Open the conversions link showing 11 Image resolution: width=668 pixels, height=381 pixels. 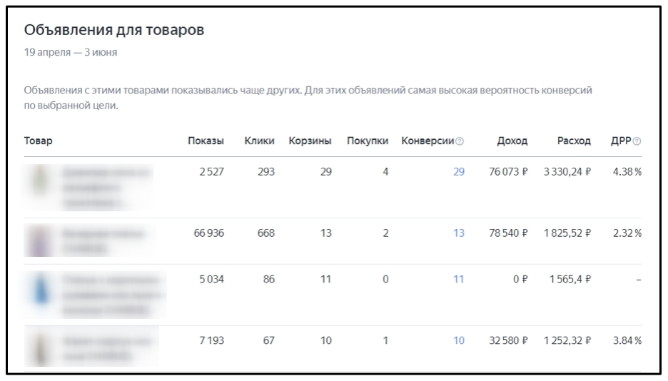[458, 279]
